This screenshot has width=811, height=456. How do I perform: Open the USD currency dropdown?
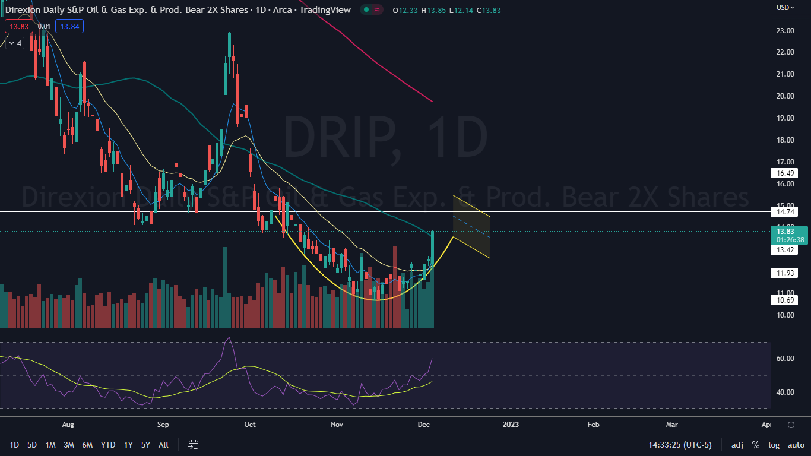point(785,7)
